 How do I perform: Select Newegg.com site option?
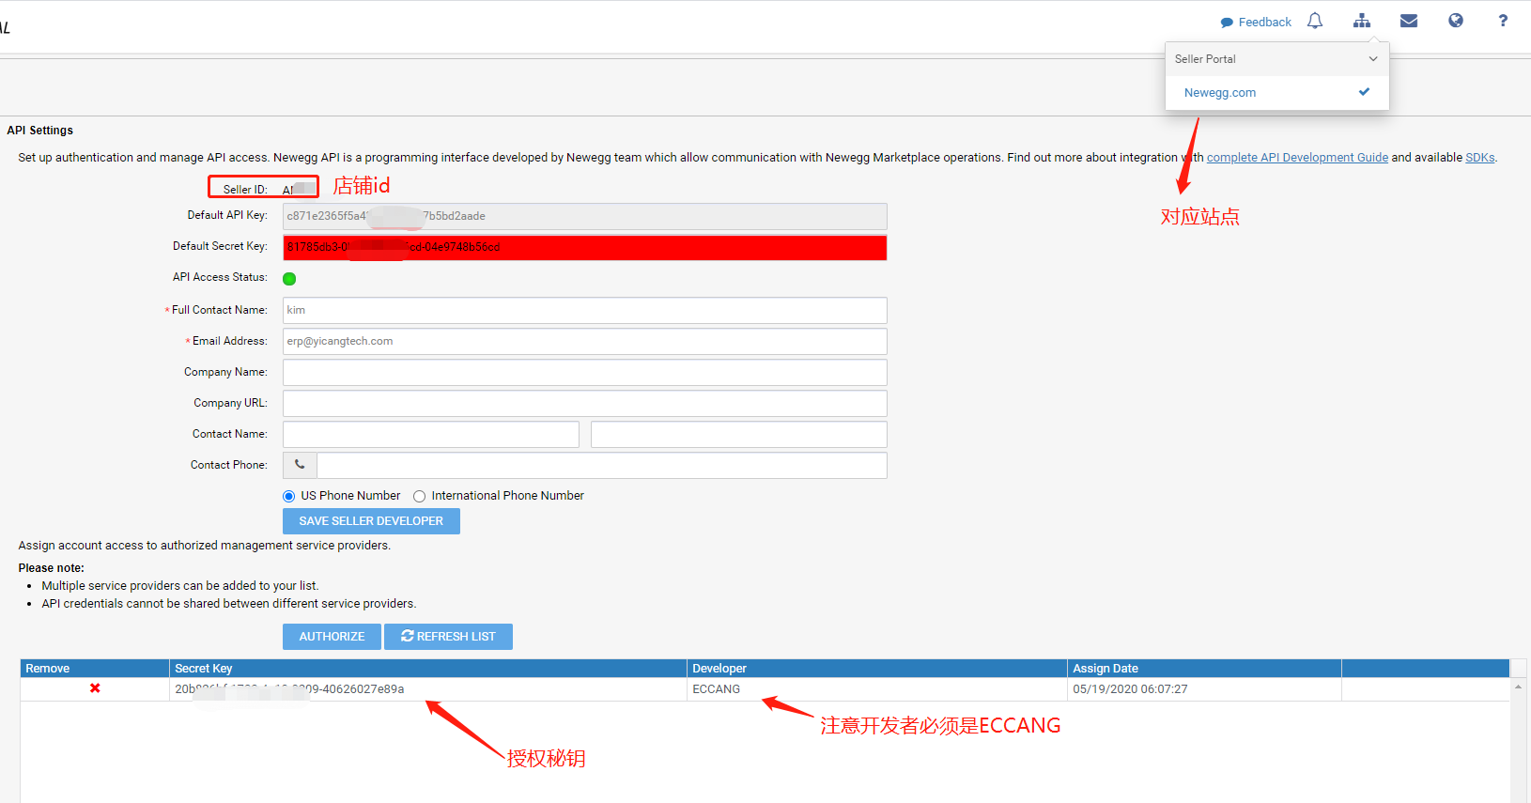click(x=1276, y=92)
